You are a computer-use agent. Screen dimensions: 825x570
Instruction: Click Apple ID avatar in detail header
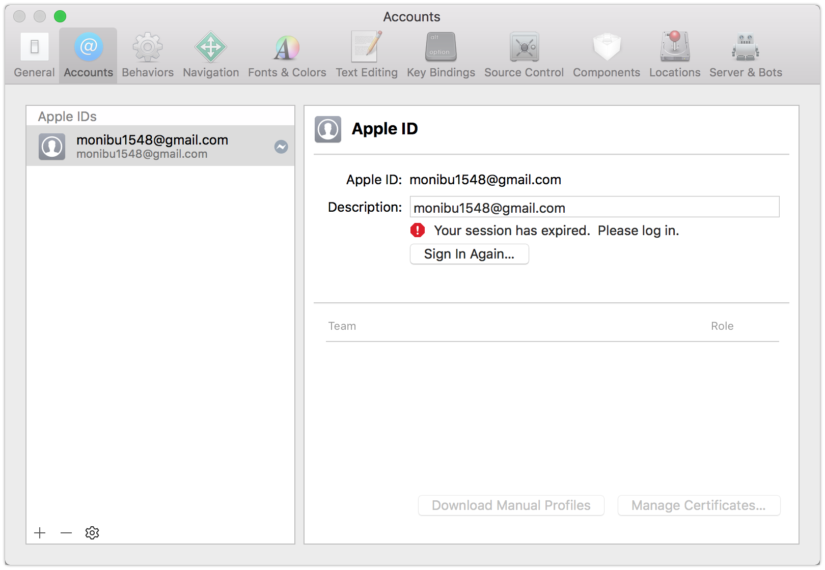click(328, 129)
